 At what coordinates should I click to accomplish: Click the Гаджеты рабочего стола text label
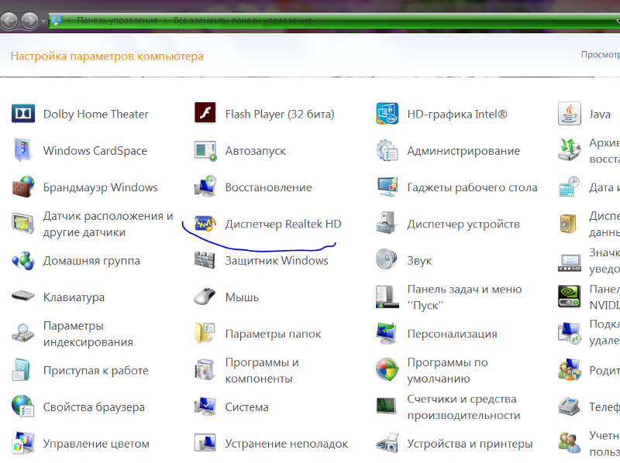472,187
